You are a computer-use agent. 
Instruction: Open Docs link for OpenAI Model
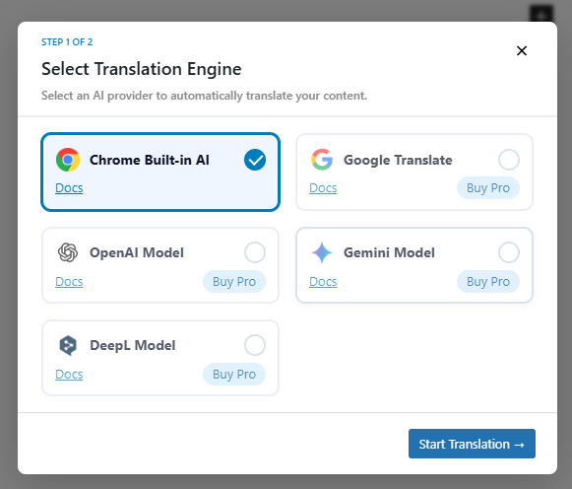point(69,282)
